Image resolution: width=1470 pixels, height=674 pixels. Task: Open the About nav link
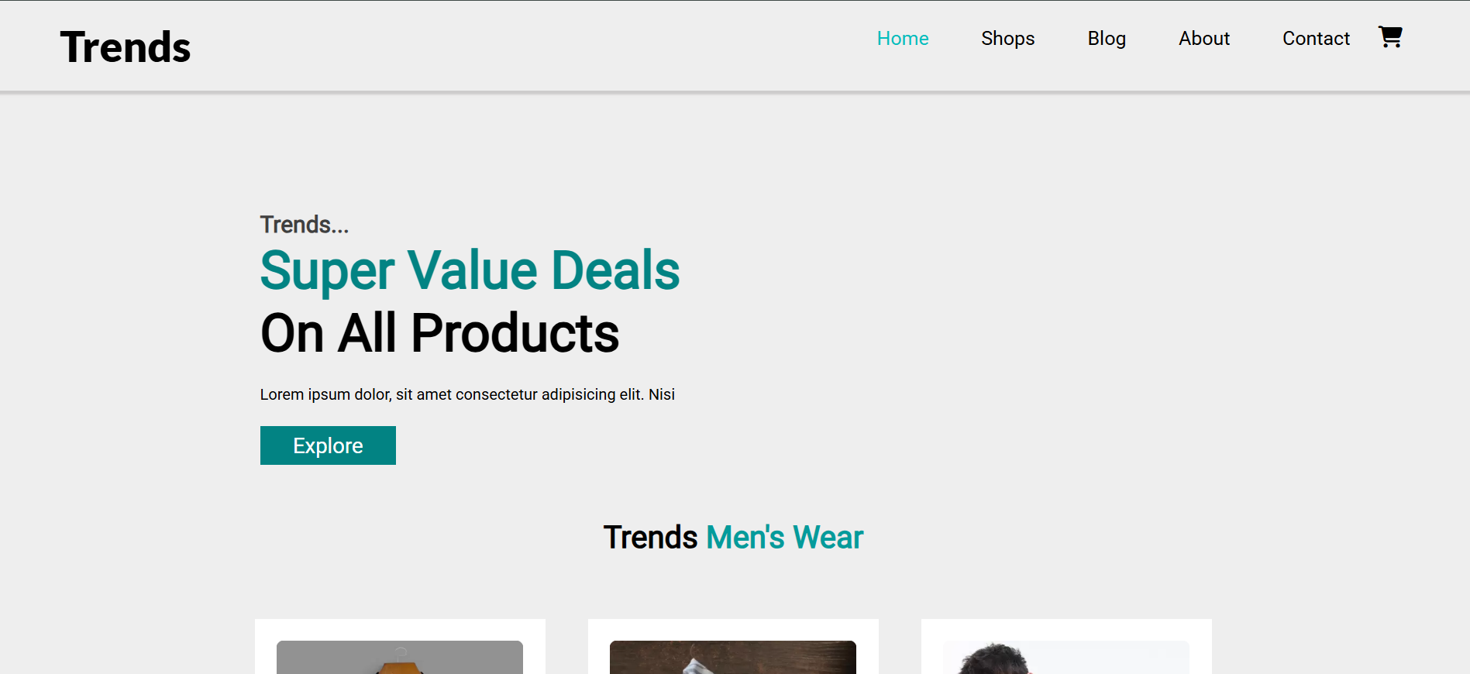pyautogui.click(x=1203, y=39)
